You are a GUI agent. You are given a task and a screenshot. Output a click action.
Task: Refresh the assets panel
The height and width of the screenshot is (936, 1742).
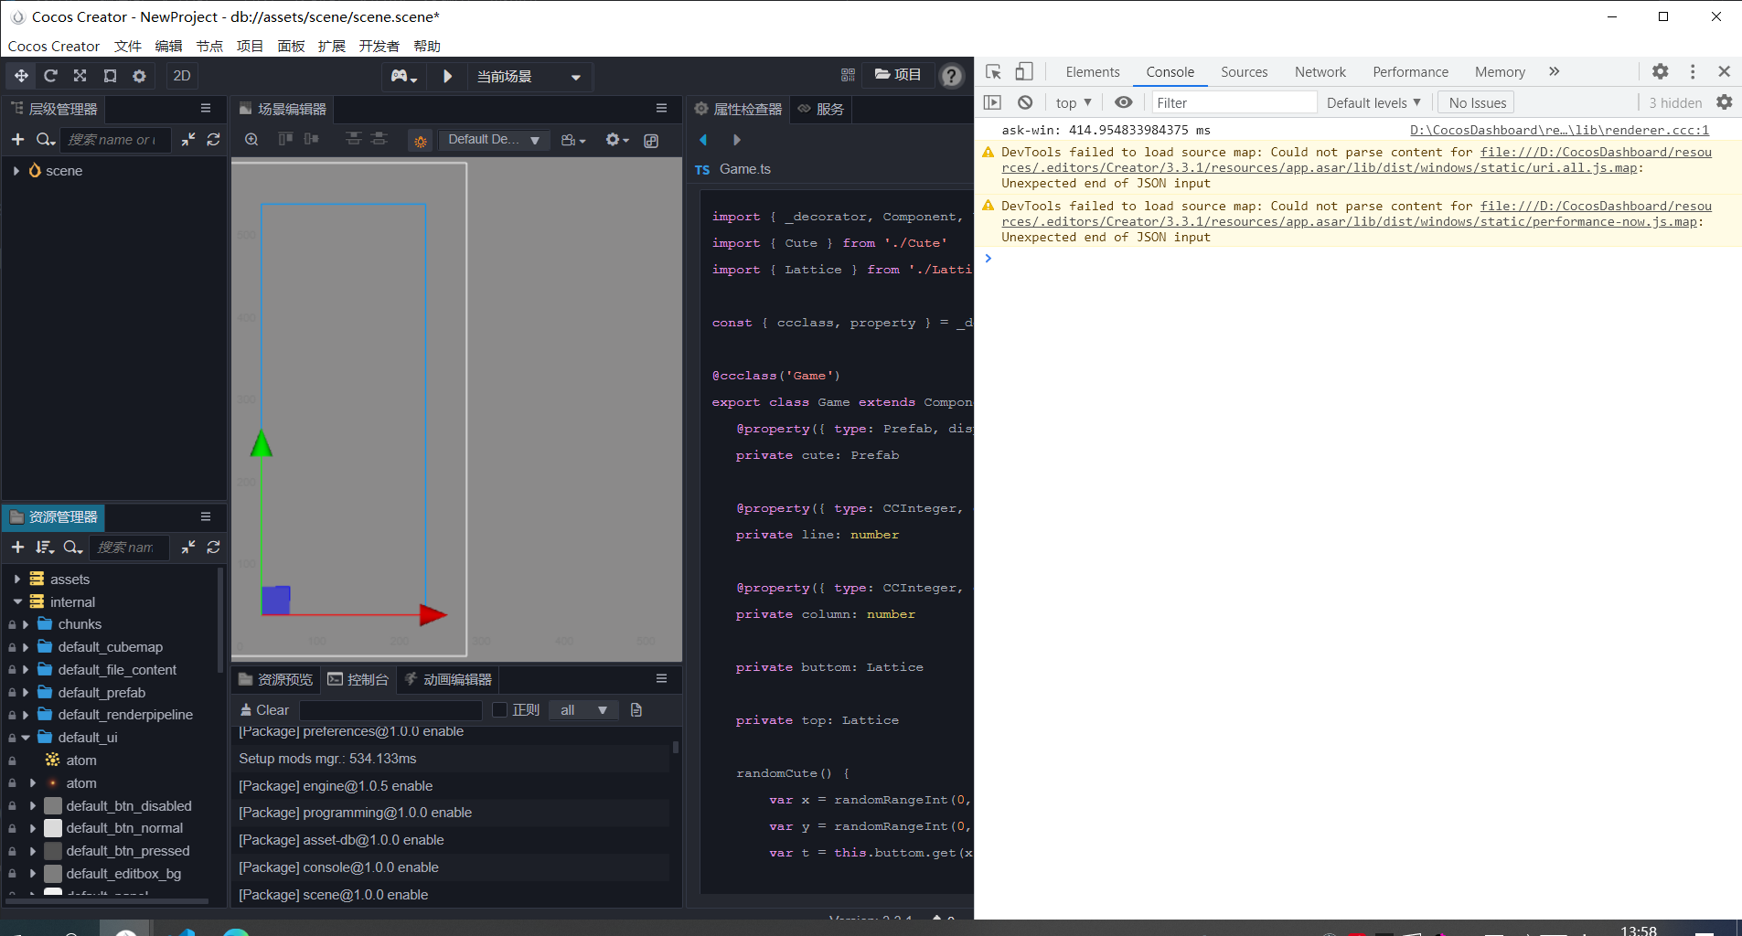(x=214, y=547)
